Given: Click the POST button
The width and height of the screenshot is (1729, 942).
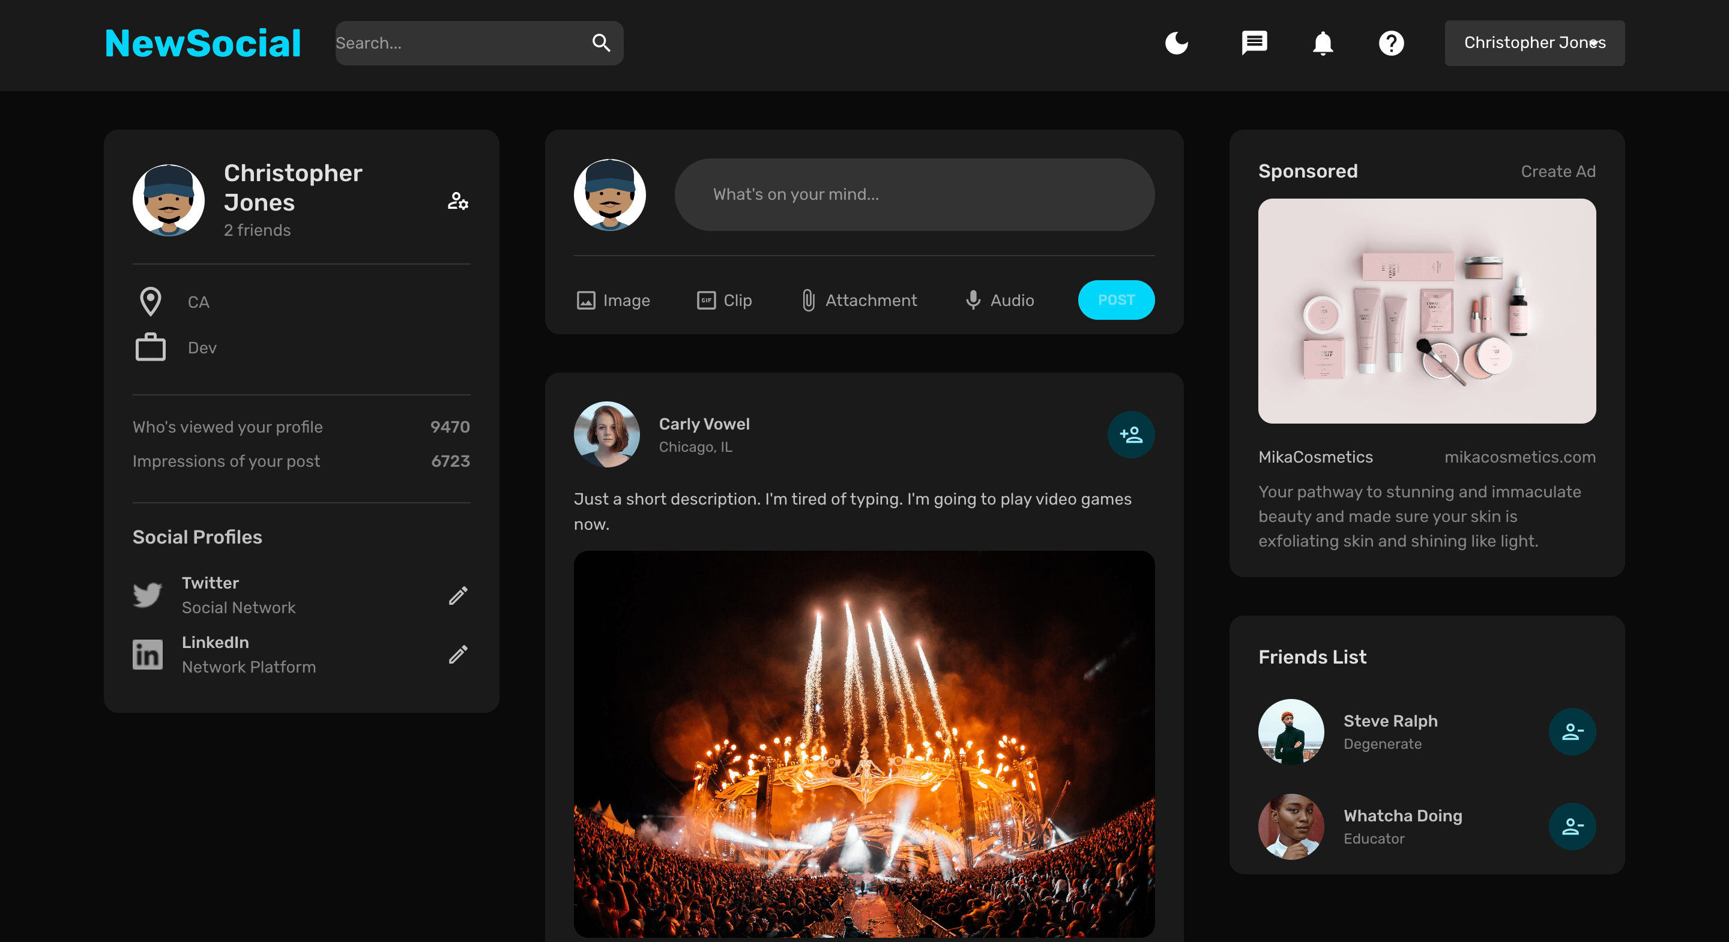Looking at the screenshot, I should [1115, 300].
